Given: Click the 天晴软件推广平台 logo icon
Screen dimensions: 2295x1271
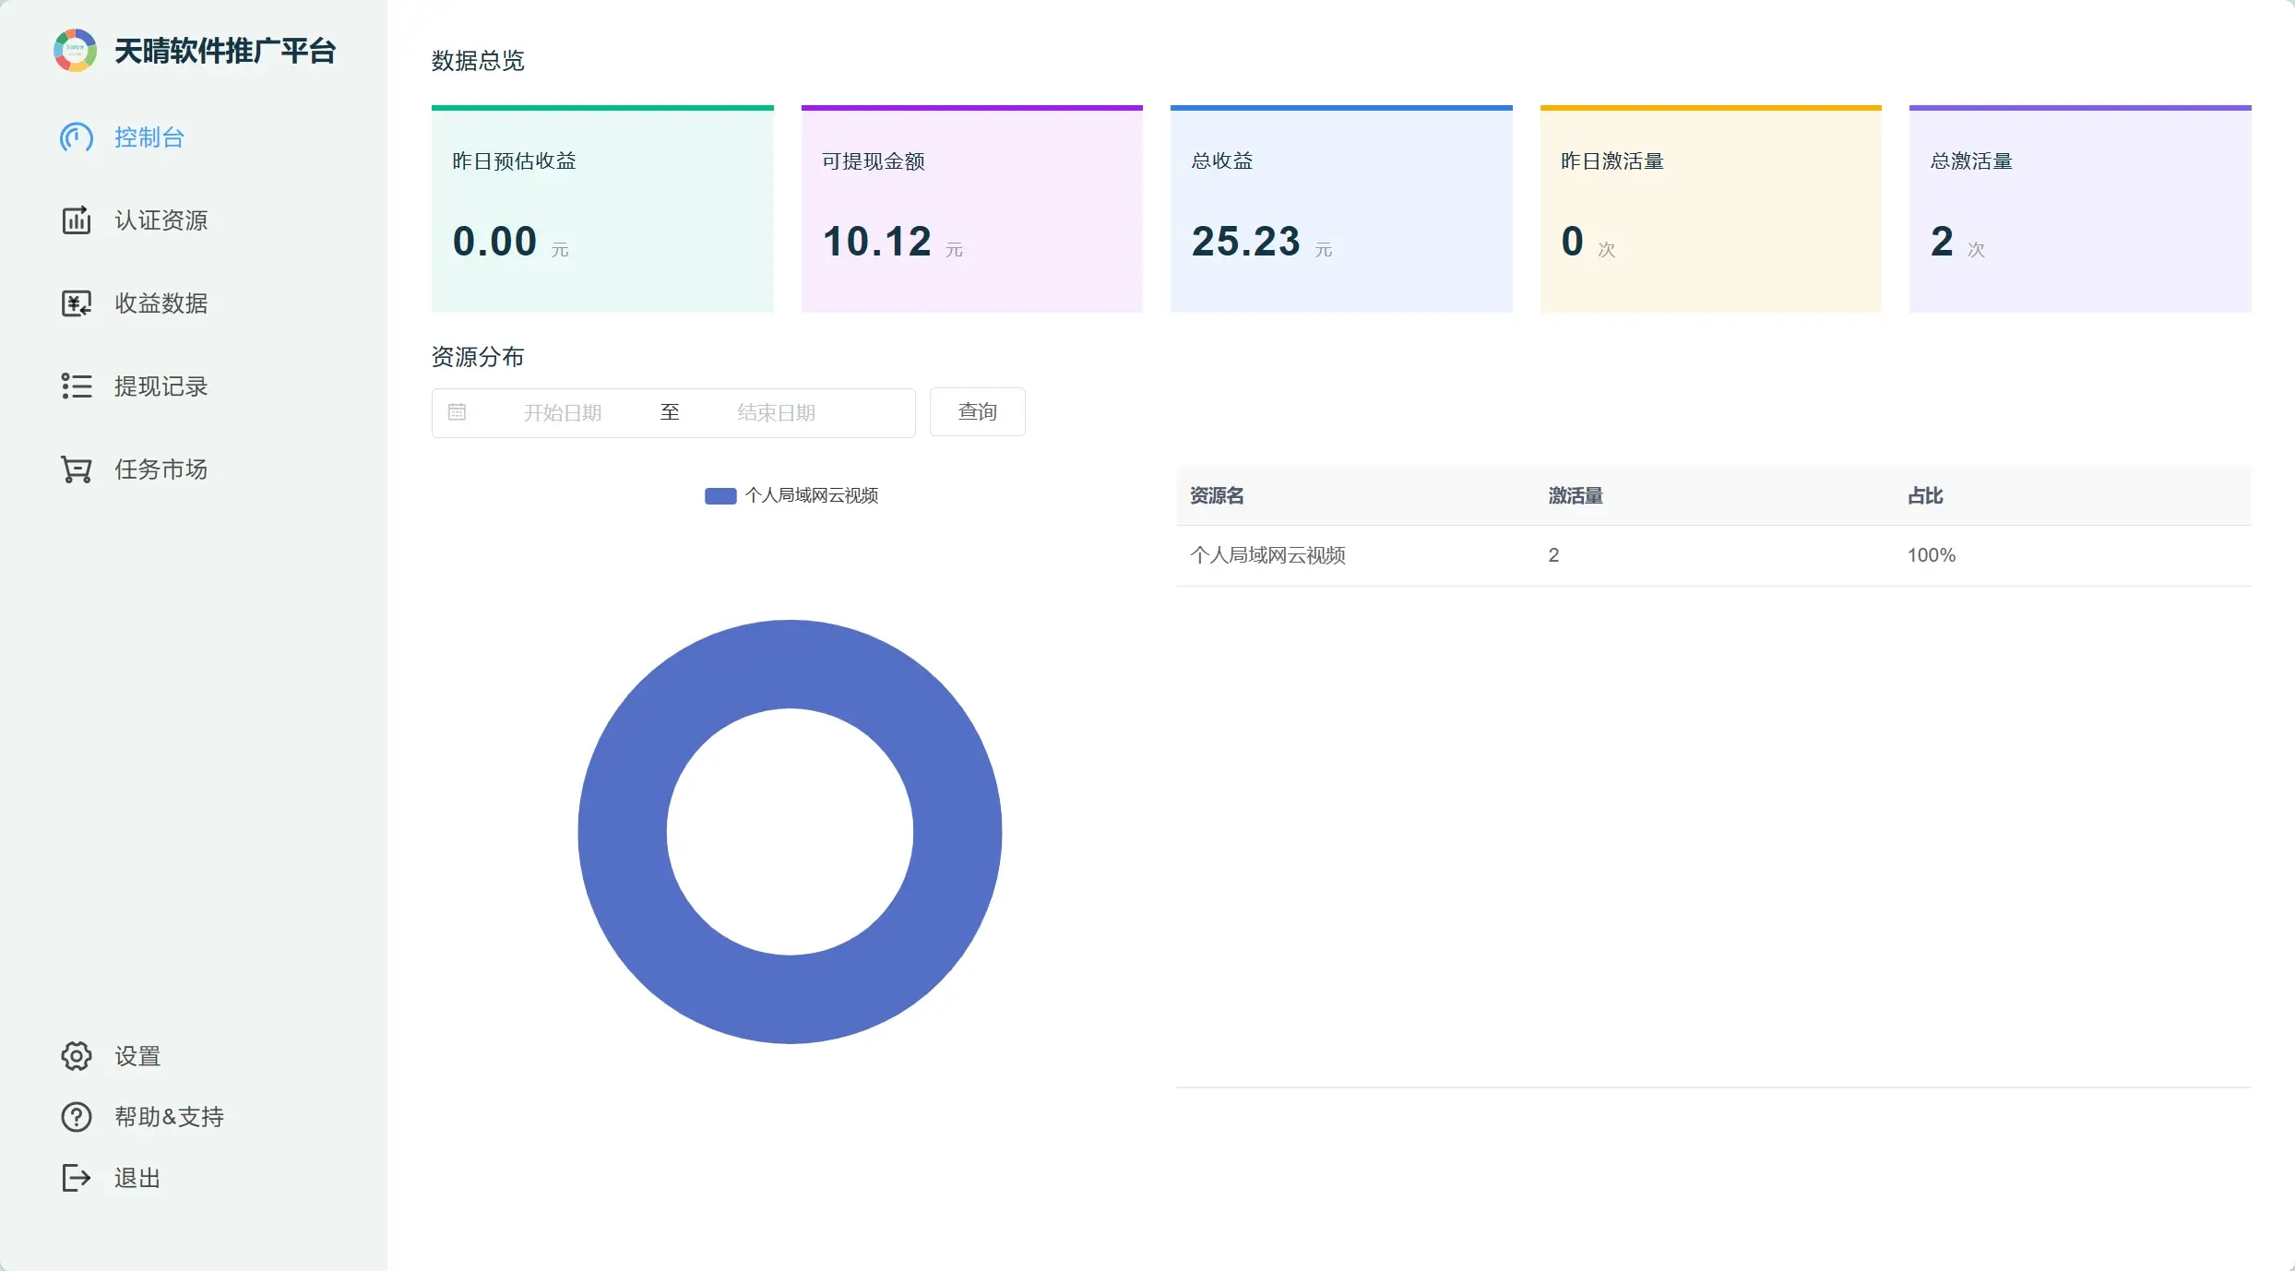Looking at the screenshot, I should click(x=75, y=51).
